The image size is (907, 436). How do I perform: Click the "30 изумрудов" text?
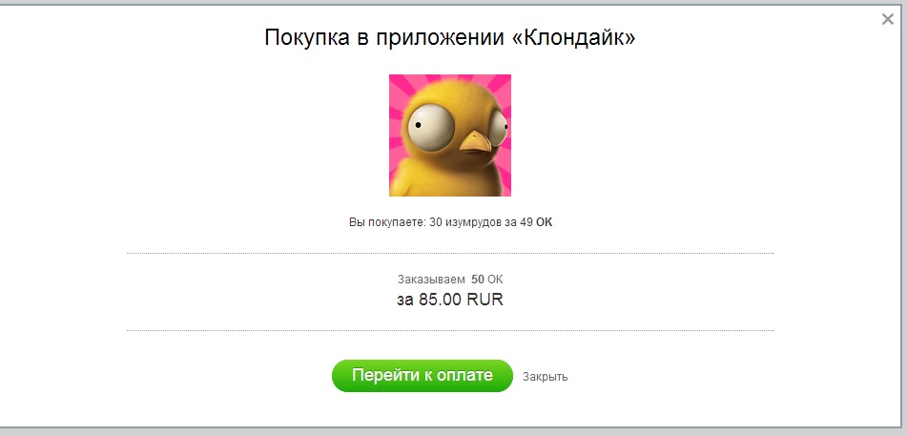(x=464, y=222)
